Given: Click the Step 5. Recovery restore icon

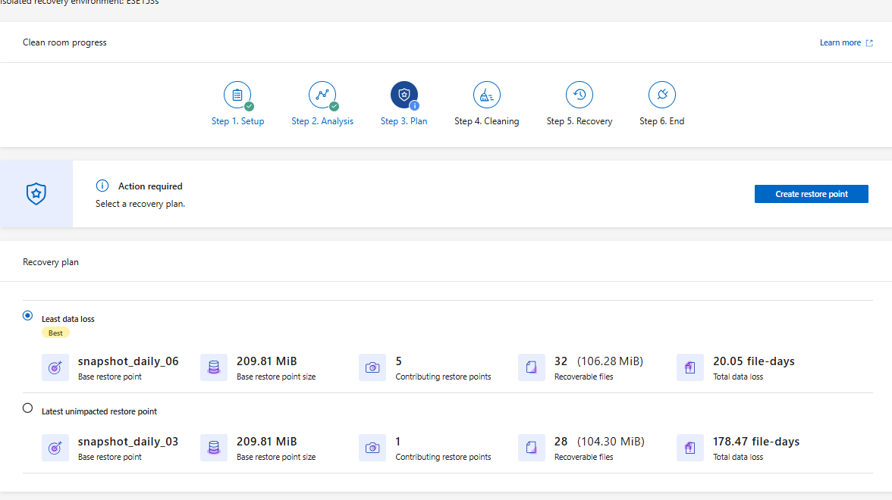Looking at the screenshot, I should point(579,95).
